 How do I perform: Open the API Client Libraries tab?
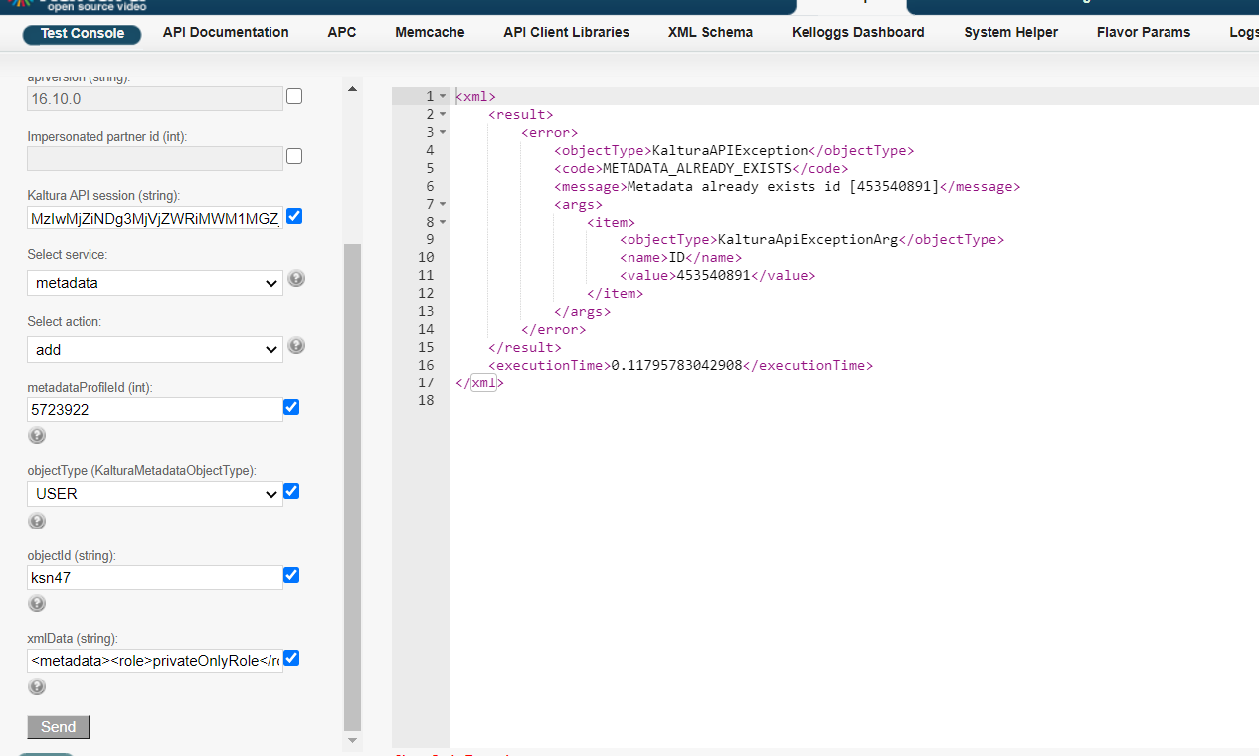[x=567, y=32]
